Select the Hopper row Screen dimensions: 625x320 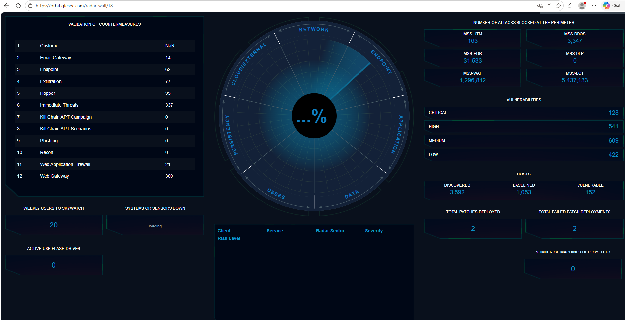click(105, 93)
